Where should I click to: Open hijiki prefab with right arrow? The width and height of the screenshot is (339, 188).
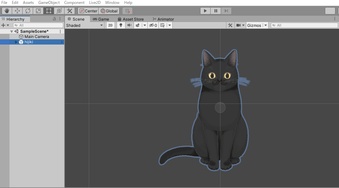[62, 42]
